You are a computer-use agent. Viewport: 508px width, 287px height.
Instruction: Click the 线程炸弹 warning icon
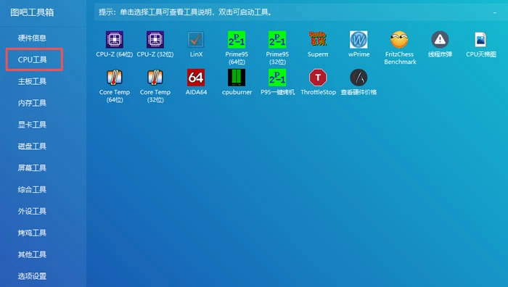pyautogui.click(x=440, y=39)
